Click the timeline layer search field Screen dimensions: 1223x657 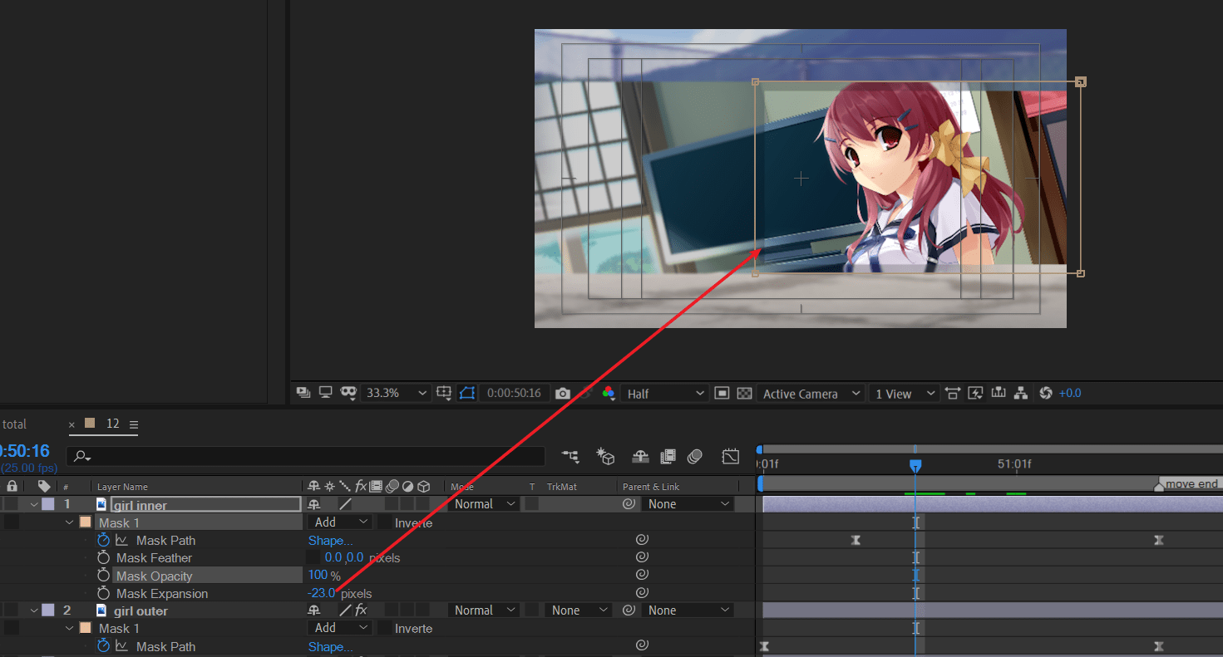pos(307,456)
